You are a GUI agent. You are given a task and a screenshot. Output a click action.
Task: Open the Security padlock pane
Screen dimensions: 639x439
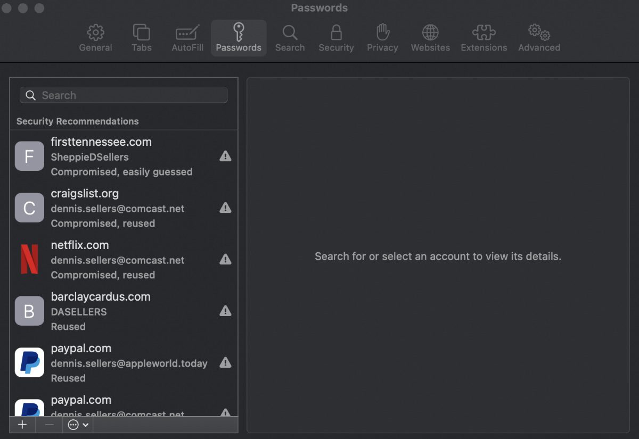[x=336, y=38]
